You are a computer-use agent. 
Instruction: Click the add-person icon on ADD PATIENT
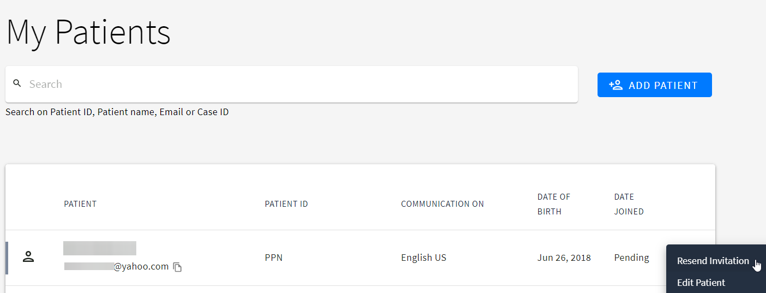tap(616, 85)
